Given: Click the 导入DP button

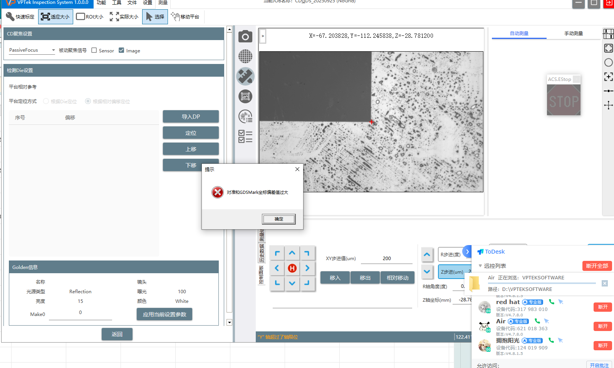Looking at the screenshot, I should tap(191, 117).
